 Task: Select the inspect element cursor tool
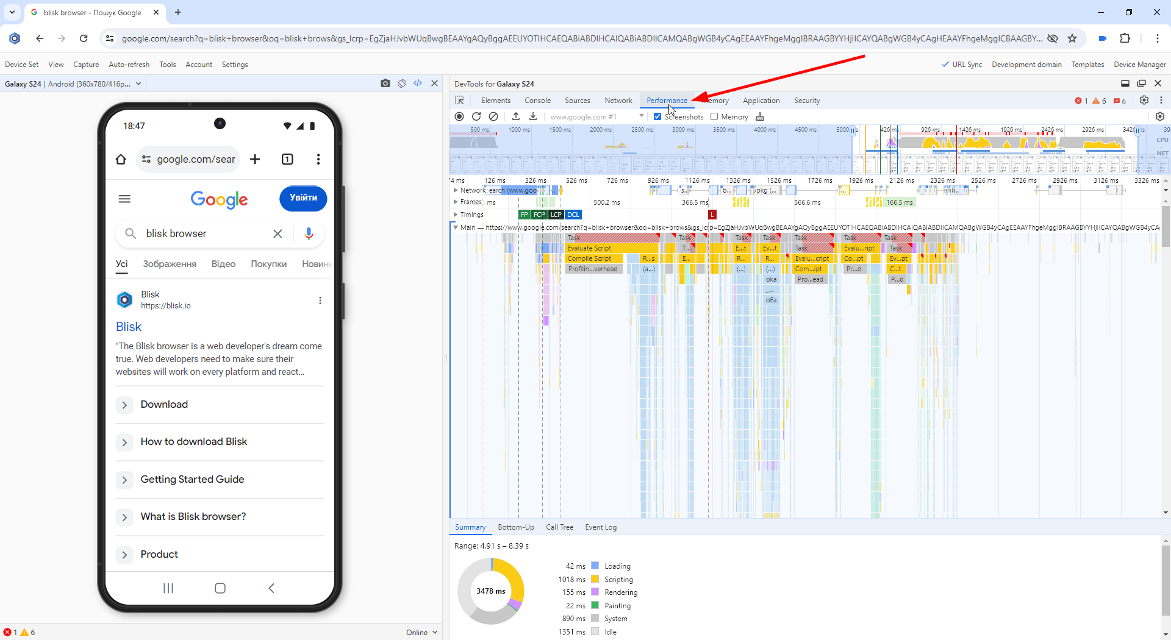tap(459, 100)
